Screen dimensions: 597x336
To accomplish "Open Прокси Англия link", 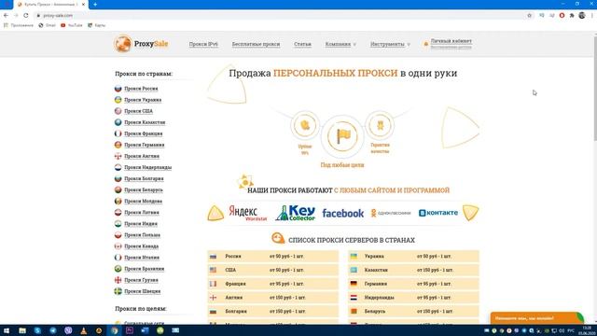I will click(x=142, y=156).
